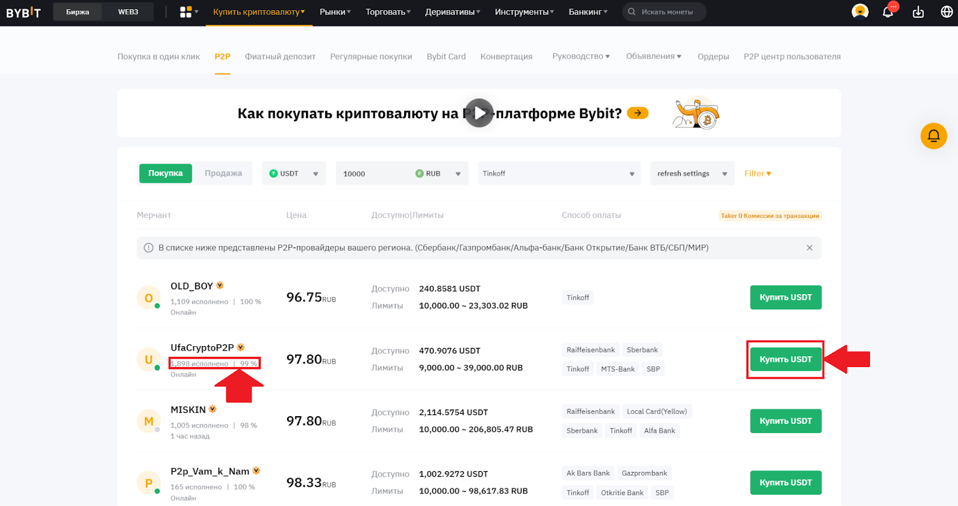
Task: Open the Деривативы menu
Action: click(453, 12)
